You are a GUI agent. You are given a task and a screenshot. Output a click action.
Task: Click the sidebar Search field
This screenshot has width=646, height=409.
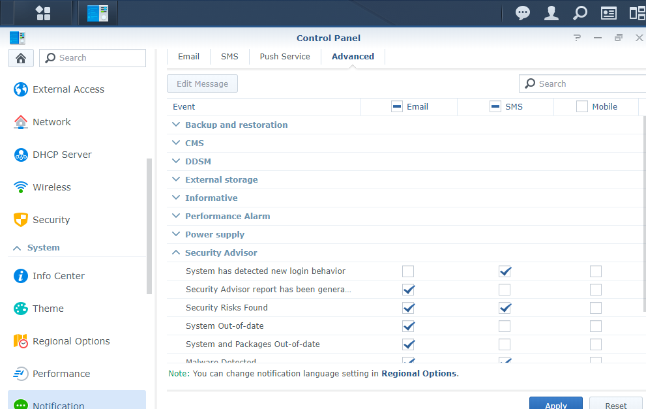point(93,58)
